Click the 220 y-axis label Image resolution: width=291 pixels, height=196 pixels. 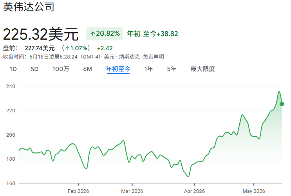(11, 110)
